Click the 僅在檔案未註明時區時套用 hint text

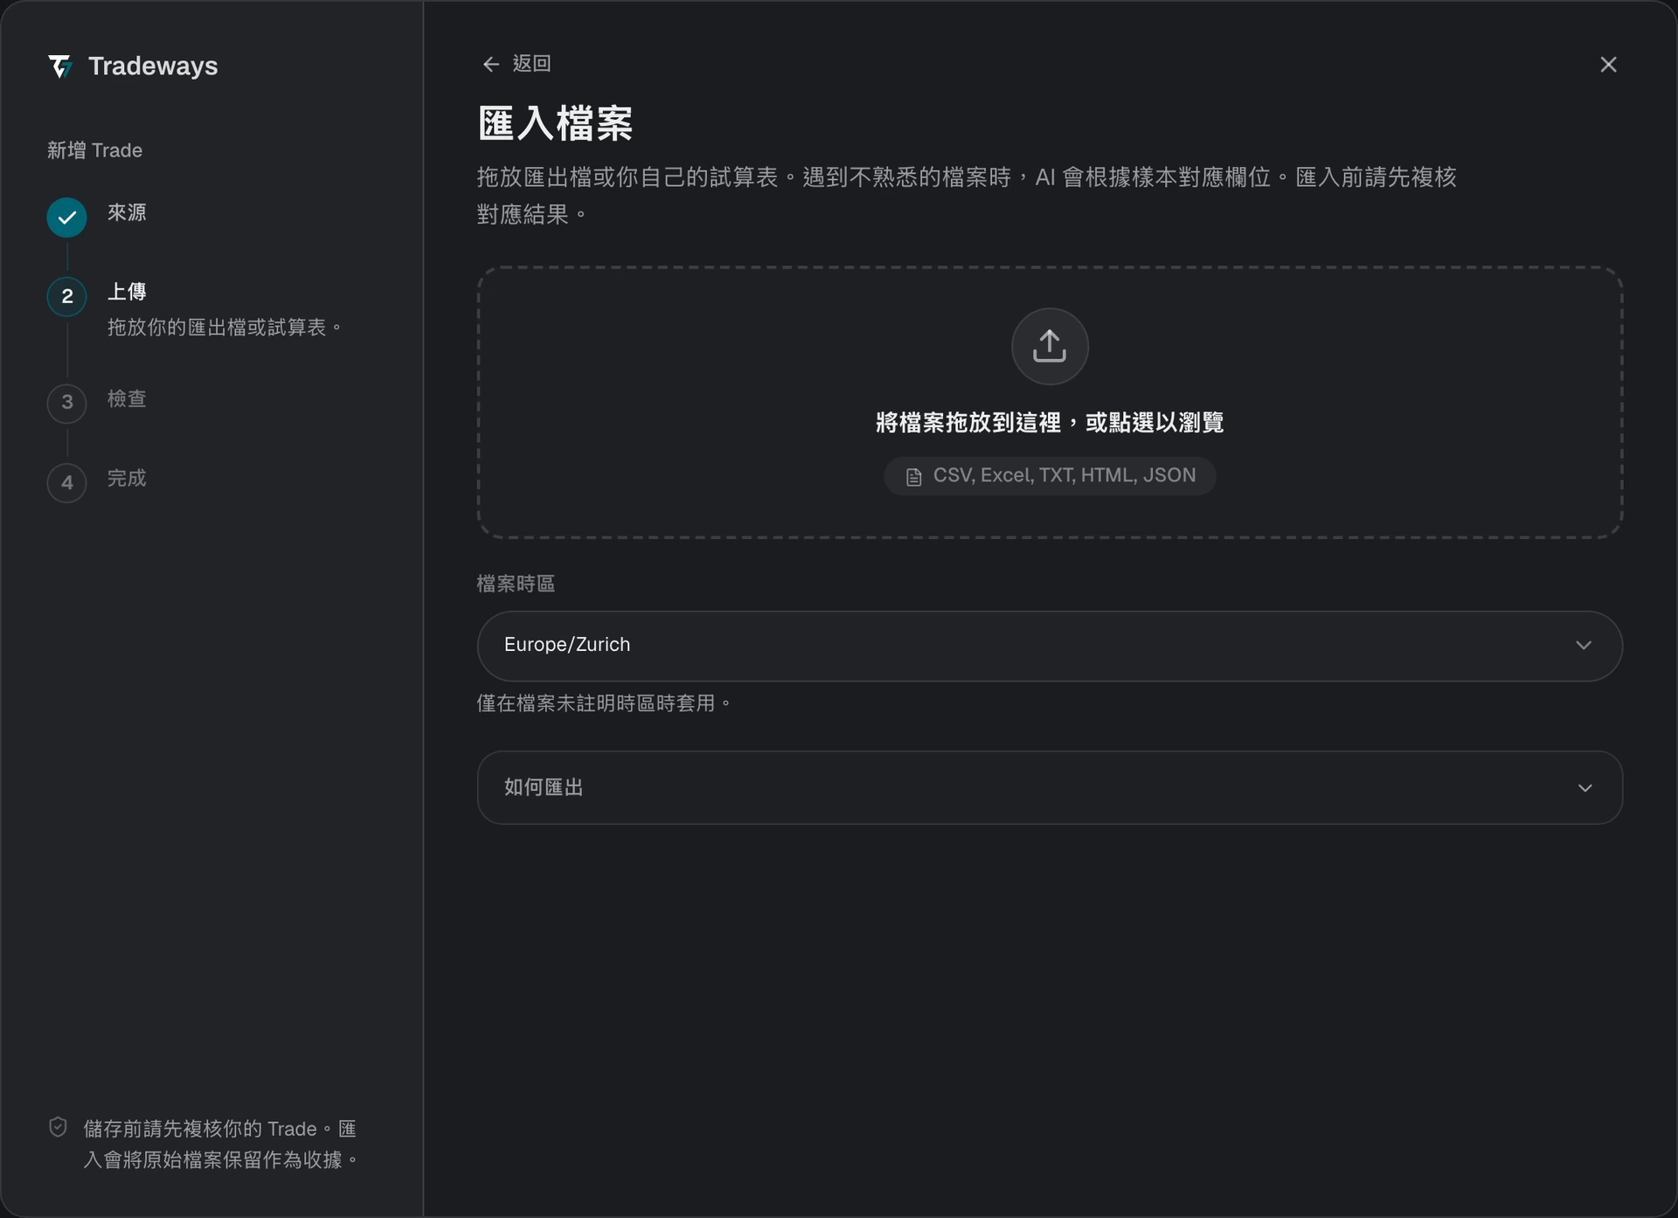[x=604, y=703]
